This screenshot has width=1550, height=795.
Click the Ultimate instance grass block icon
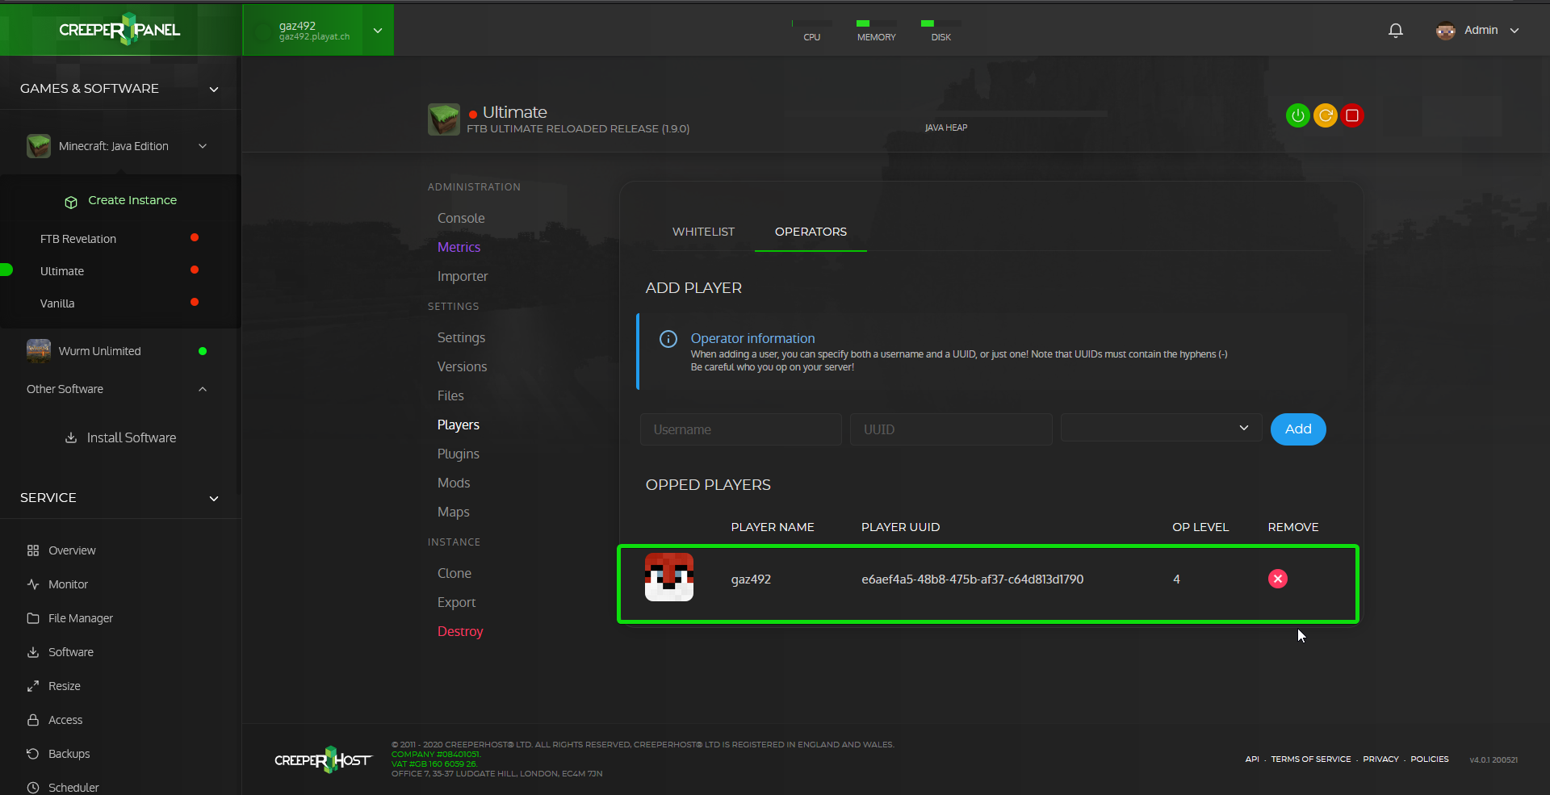point(443,119)
